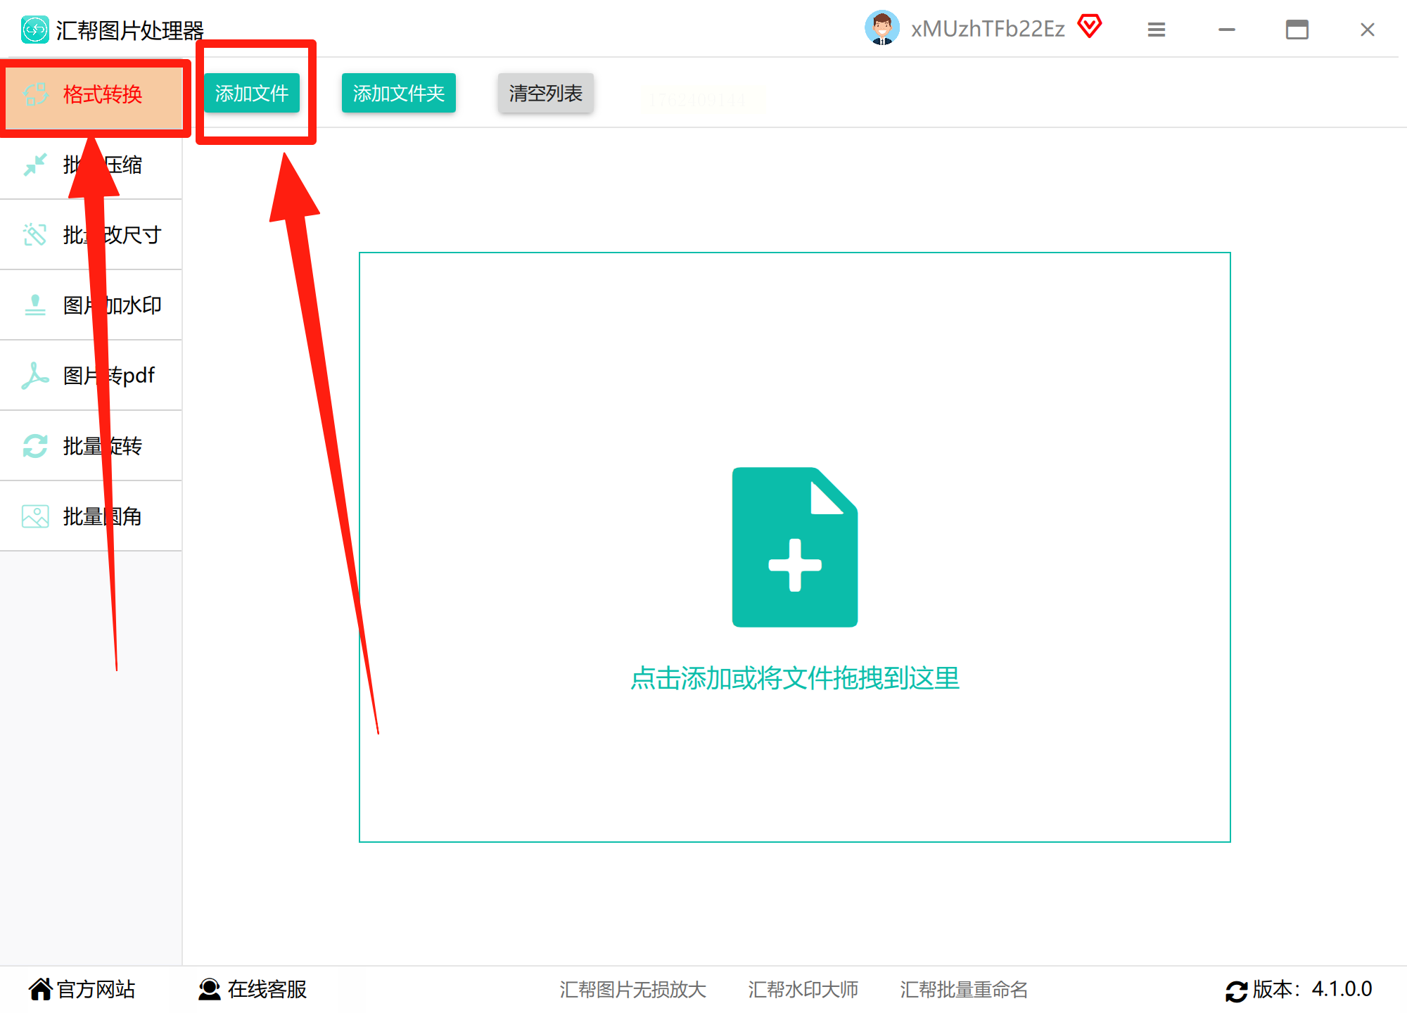Click the red VIP diamond badge
1407x1013 pixels.
click(x=1089, y=27)
